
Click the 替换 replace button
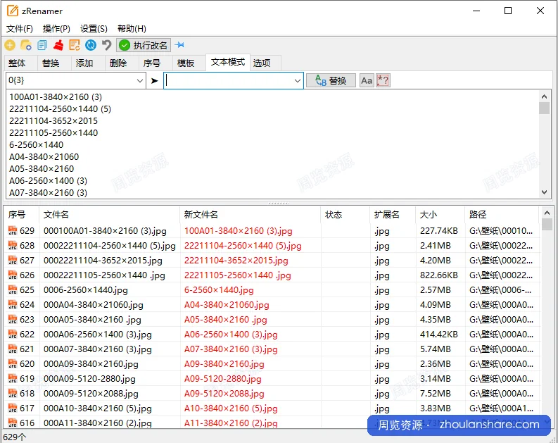[x=331, y=80]
